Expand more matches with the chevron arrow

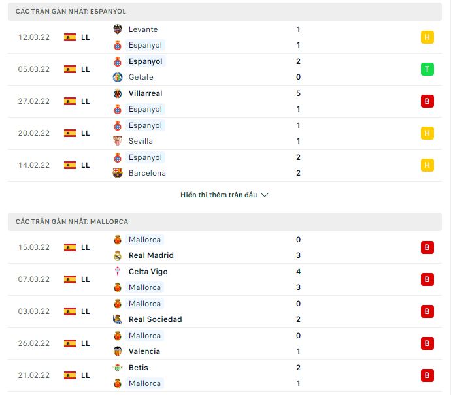[x=265, y=195]
